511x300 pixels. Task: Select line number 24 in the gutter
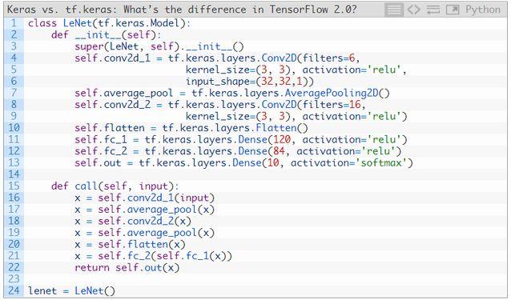click(x=14, y=290)
